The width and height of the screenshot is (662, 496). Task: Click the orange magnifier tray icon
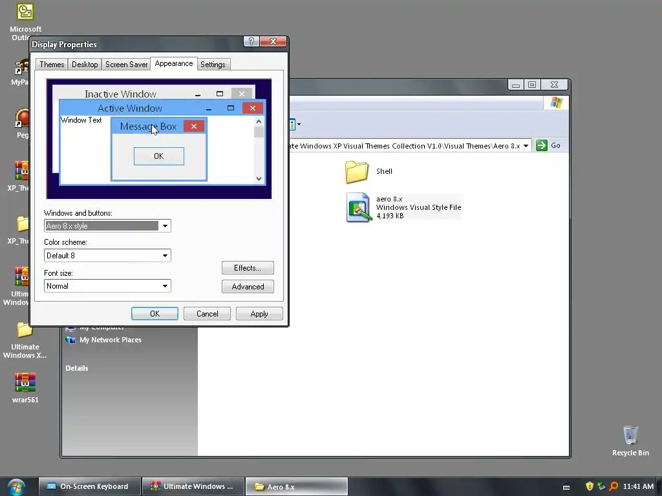tap(614, 486)
